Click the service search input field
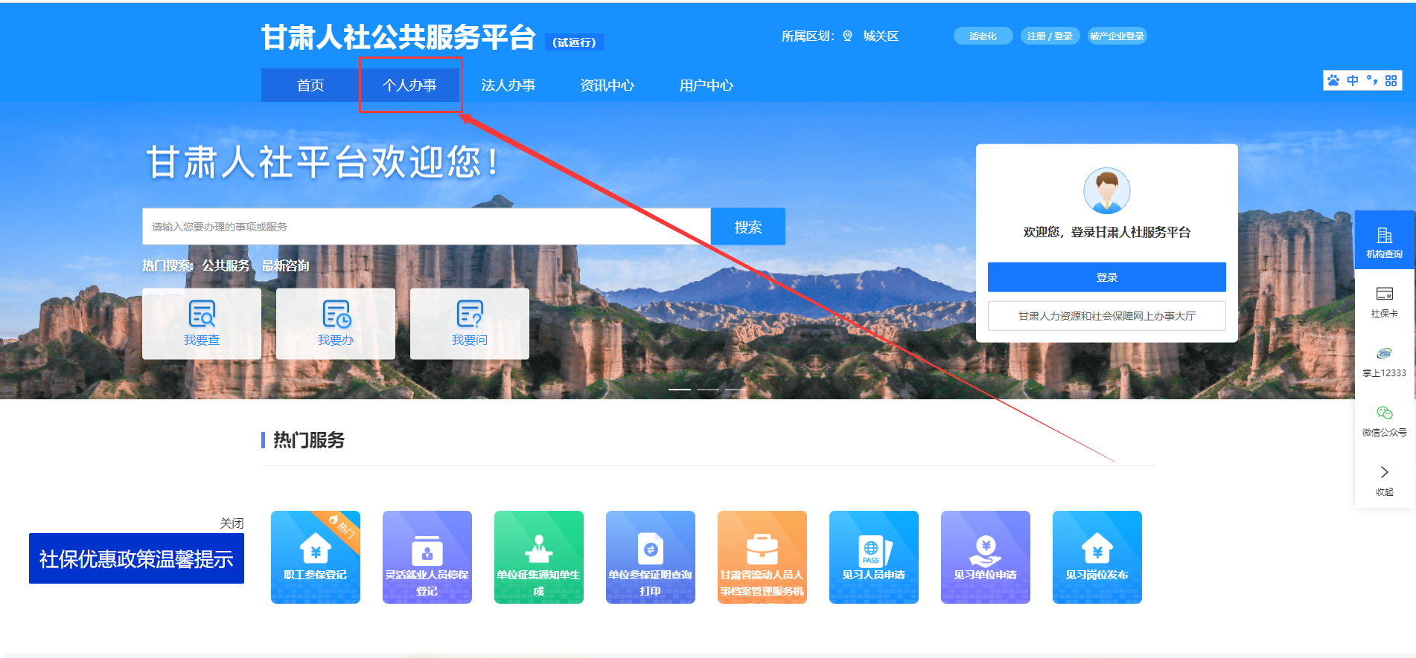The height and width of the screenshot is (658, 1416). click(x=426, y=227)
